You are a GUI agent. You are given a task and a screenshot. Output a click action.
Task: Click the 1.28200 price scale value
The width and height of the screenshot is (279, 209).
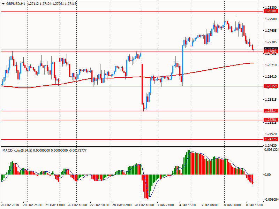[271, 7]
